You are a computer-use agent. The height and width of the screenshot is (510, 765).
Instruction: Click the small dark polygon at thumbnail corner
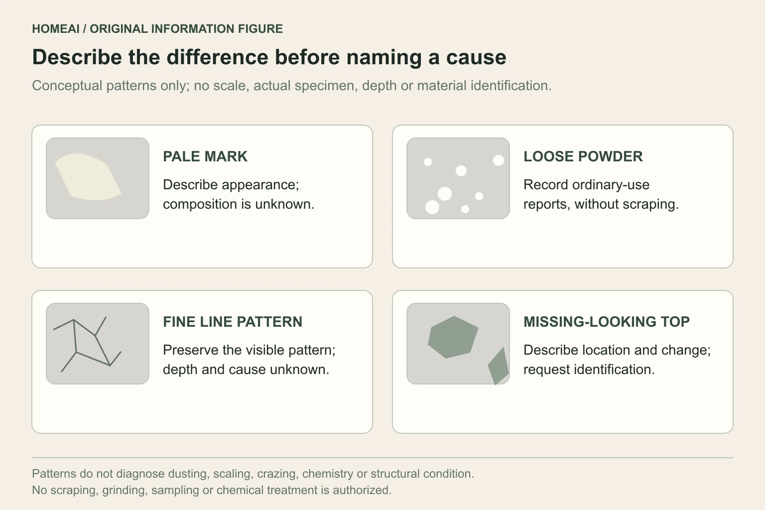pyautogui.click(x=498, y=366)
